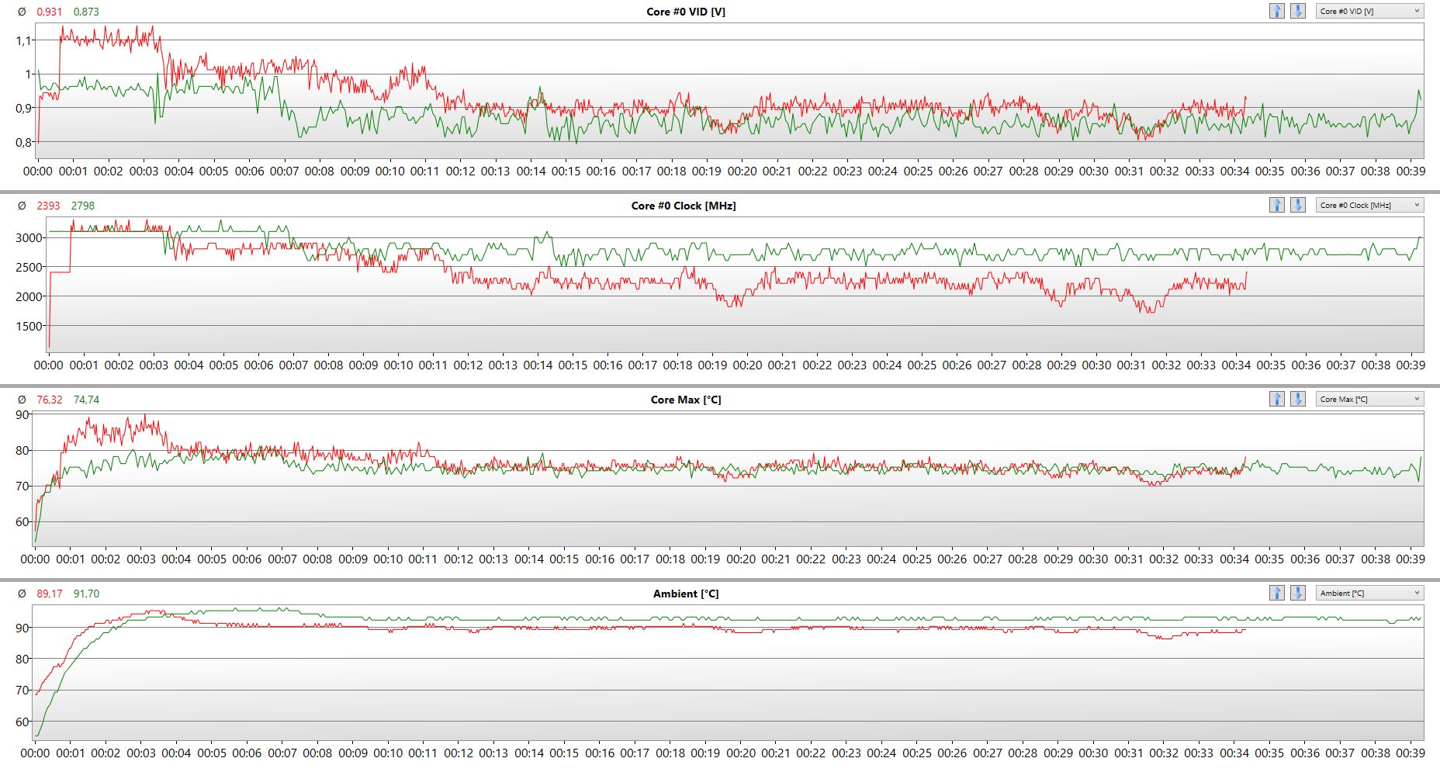
Task: Open the Core Max [°C] sensor dropdown
Action: [1369, 399]
